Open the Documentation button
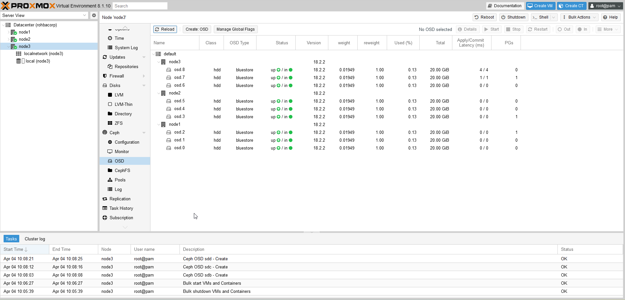Screen dimensions: 625x300 505,6
